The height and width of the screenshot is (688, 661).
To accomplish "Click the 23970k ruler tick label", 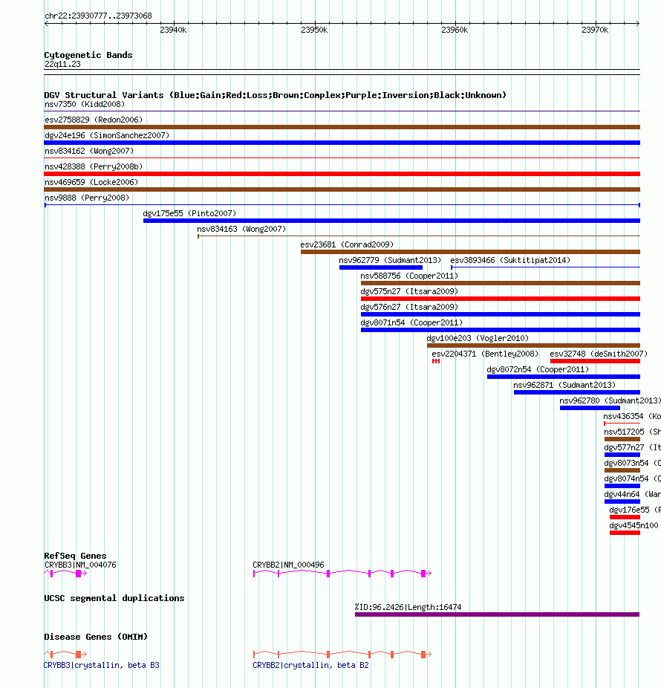I will point(595,30).
